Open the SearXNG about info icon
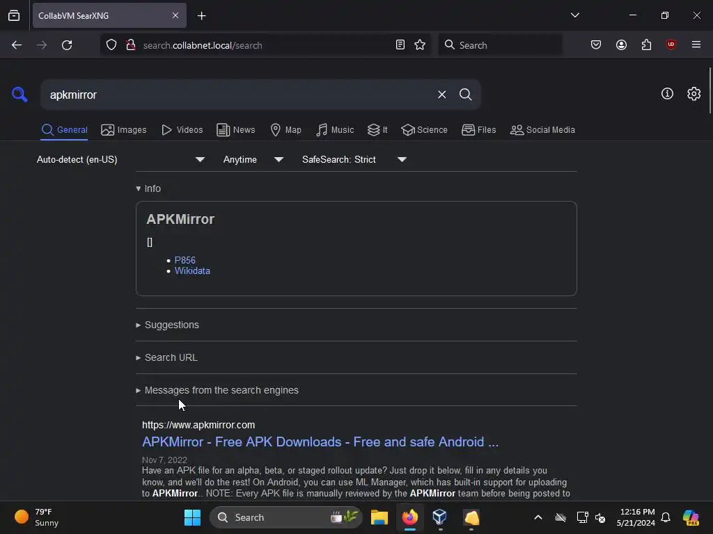This screenshot has height=534, width=713. [667, 94]
